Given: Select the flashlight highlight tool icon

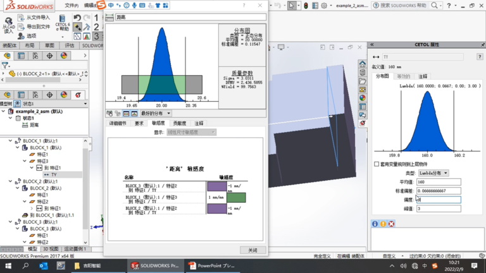Looking at the screenshot, I should click(x=77, y=27).
